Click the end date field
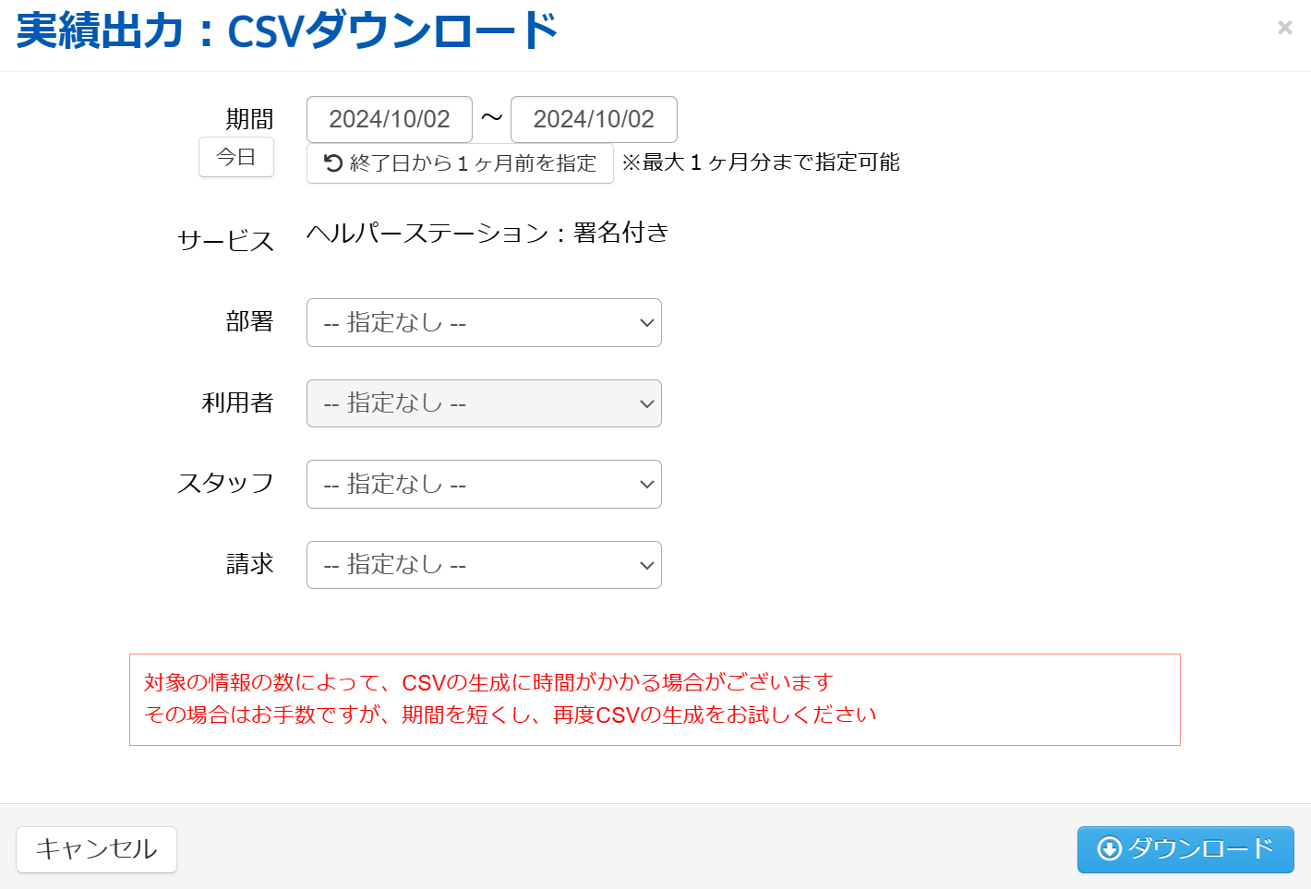Viewport: 1311px width, 889px height. [594, 120]
